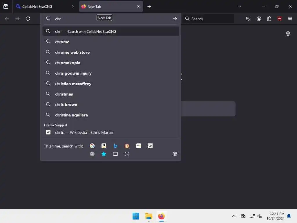Open uBlock Origin extension icon
Image resolution: width=297 pixels, height=223 pixels.
point(280,19)
